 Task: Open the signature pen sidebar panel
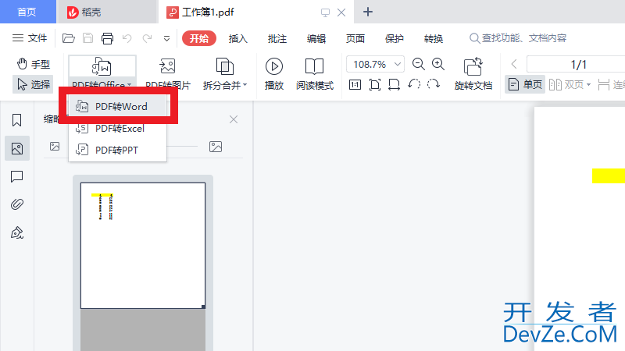(16, 232)
